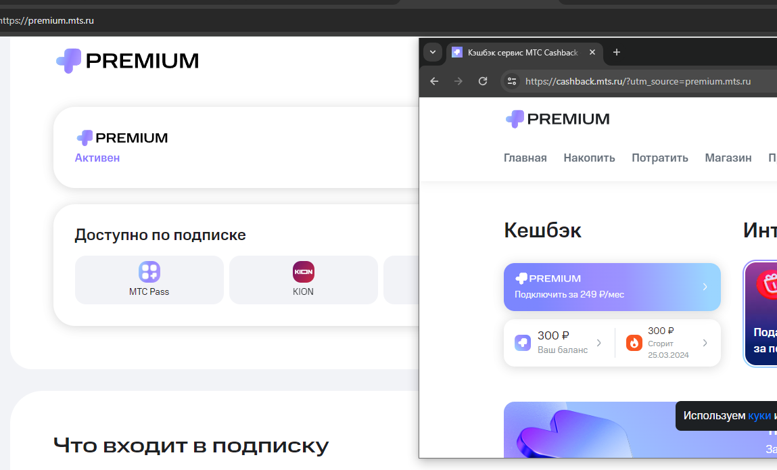Go back in cashback browser window
This screenshot has height=470, width=777.
(x=435, y=81)
